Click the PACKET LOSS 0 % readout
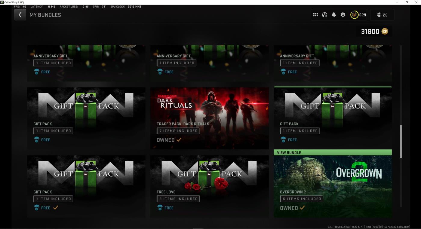421x229 pixels. (x=74, y=7)
